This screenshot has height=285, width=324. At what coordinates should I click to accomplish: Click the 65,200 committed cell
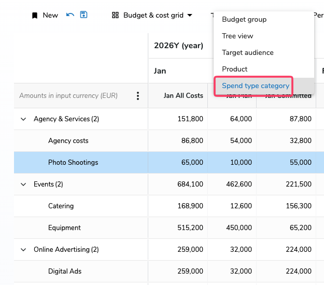point(286,228)
